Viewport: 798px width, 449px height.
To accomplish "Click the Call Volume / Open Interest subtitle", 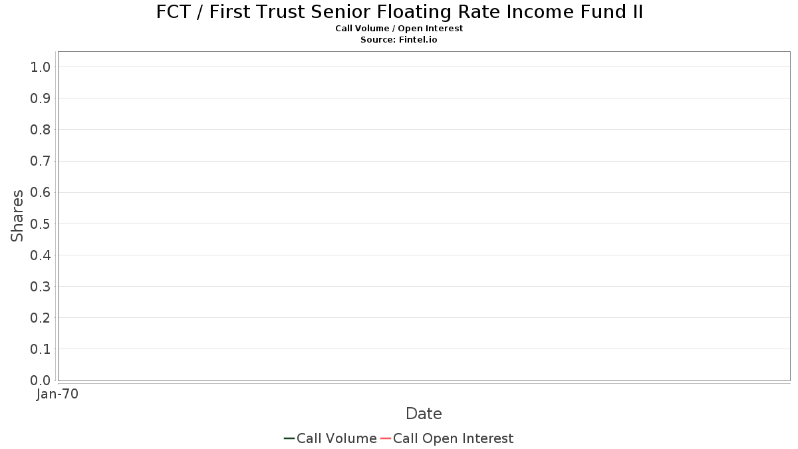I will tap(399, 29).
